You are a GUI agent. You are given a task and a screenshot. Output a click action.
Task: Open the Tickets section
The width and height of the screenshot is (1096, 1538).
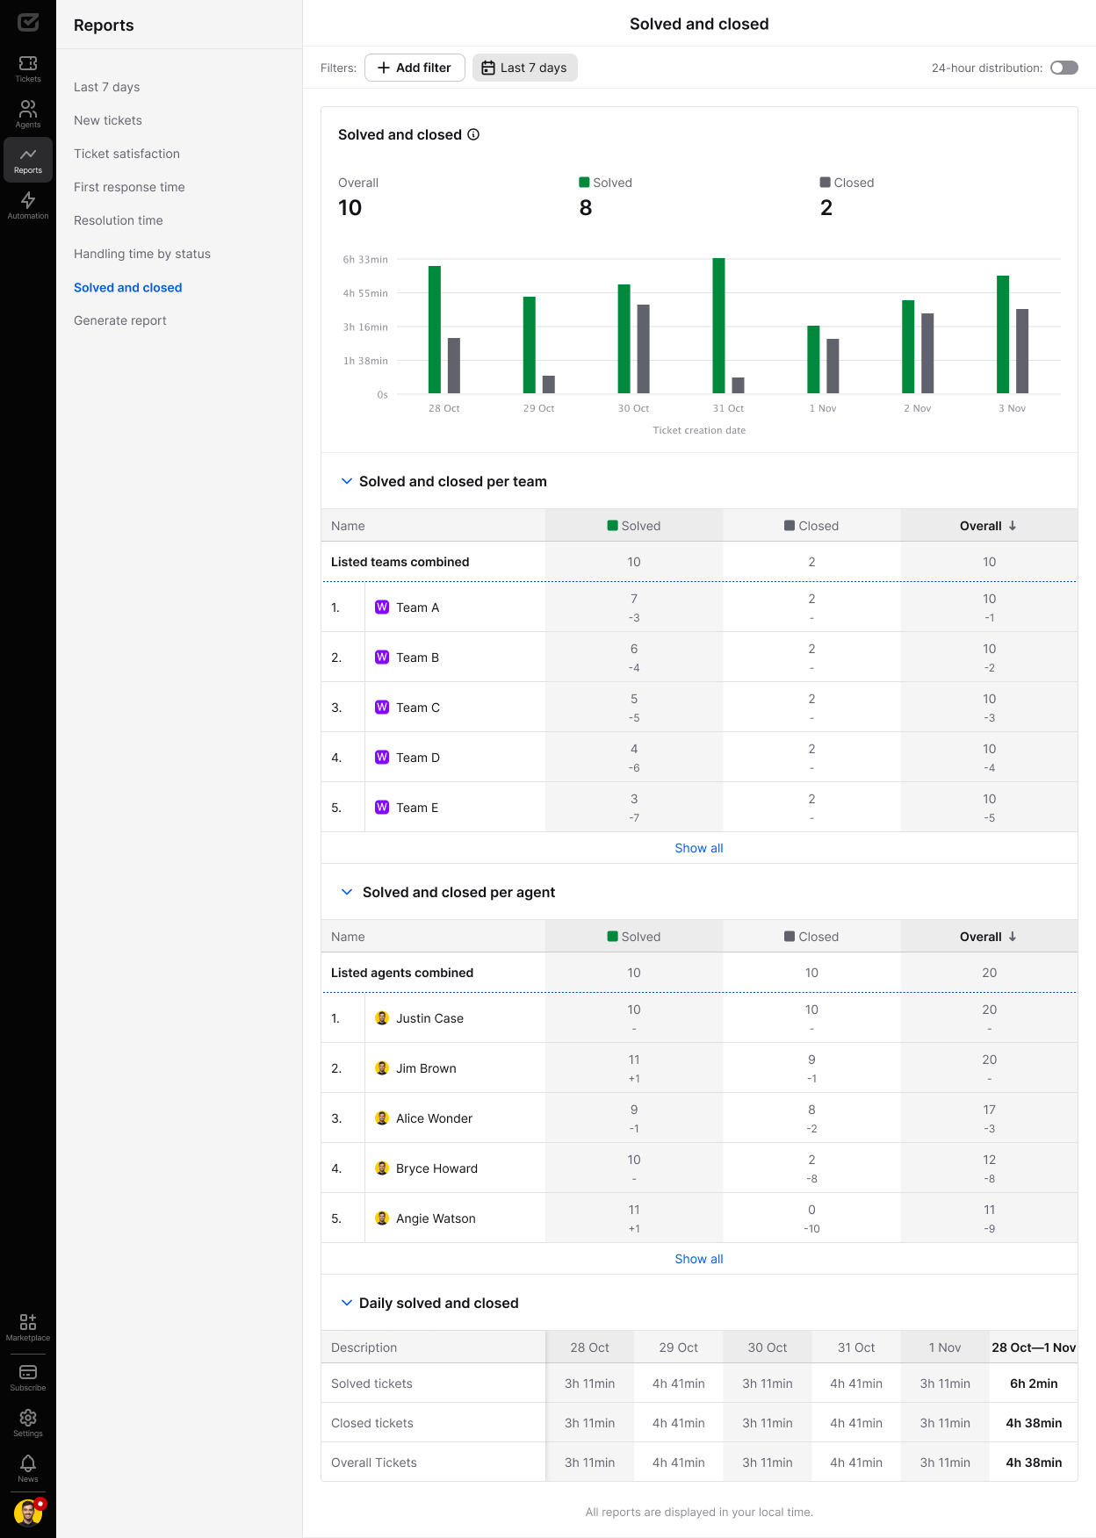[x=28, y=68]
